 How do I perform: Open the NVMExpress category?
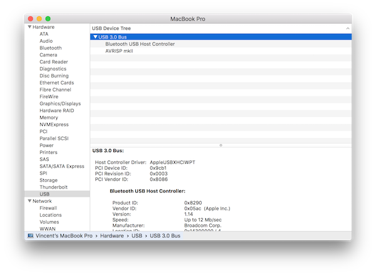[x=54, y=125]
